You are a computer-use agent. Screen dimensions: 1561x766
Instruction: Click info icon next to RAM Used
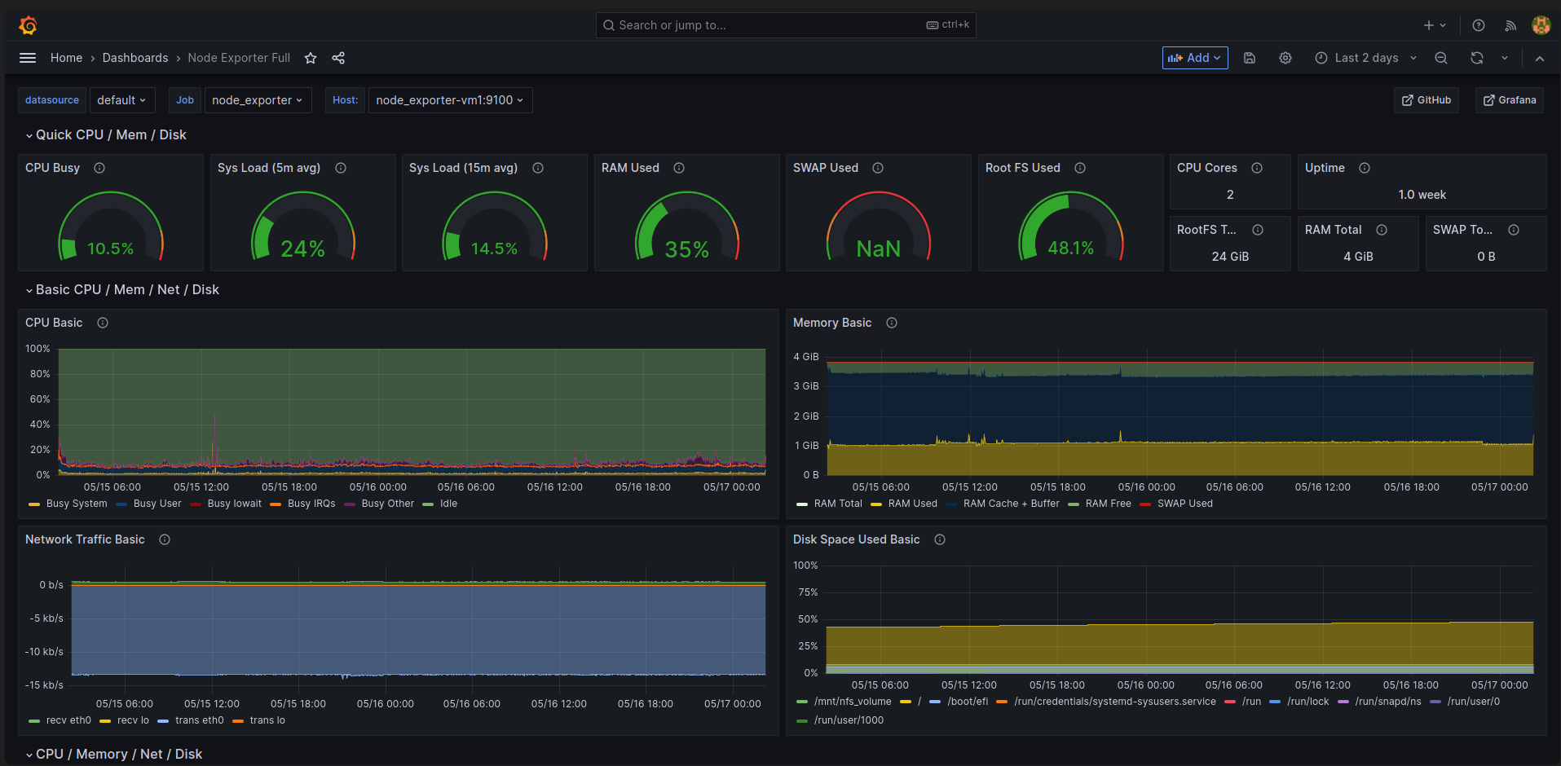[679, 168]
